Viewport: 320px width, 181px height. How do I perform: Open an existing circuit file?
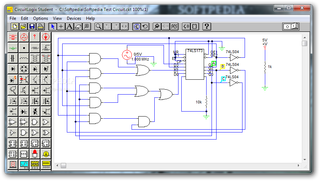pos(23,27)
